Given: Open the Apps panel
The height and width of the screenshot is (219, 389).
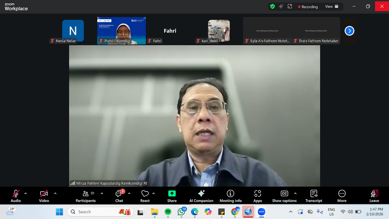Looking at the screenshot, I should (x=258, y=196).
